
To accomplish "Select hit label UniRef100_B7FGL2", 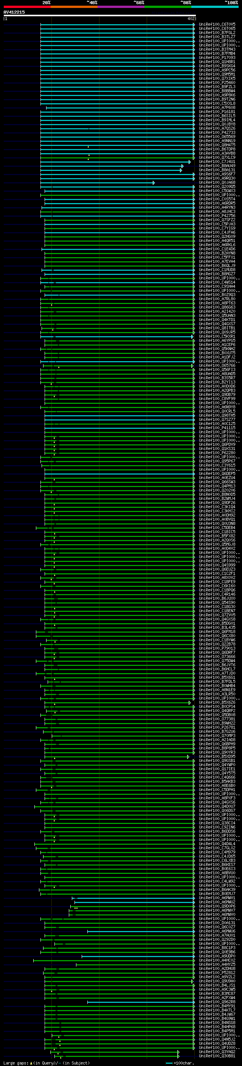I will pos(217,33).
